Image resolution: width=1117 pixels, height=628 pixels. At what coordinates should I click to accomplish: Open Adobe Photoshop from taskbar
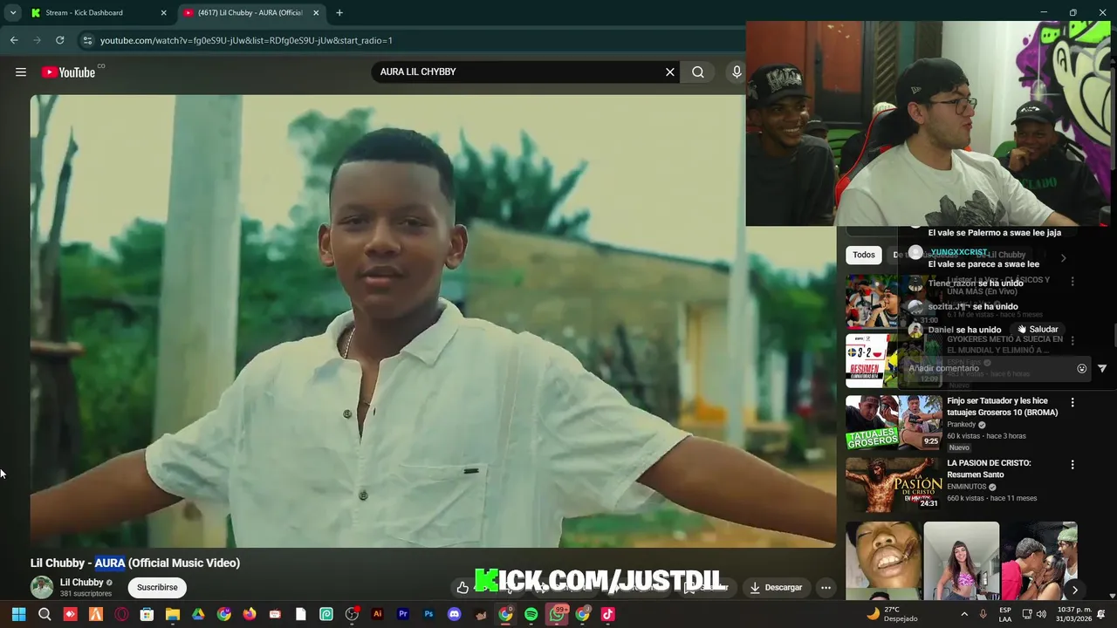(428, 614)
